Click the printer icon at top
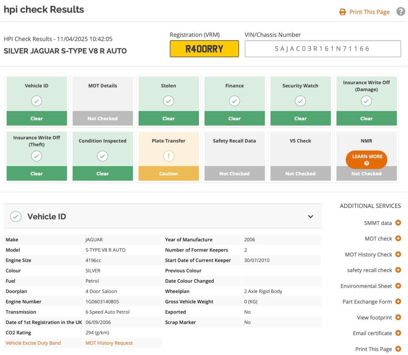Screen dimensions: 408x355 pos(342,12)
